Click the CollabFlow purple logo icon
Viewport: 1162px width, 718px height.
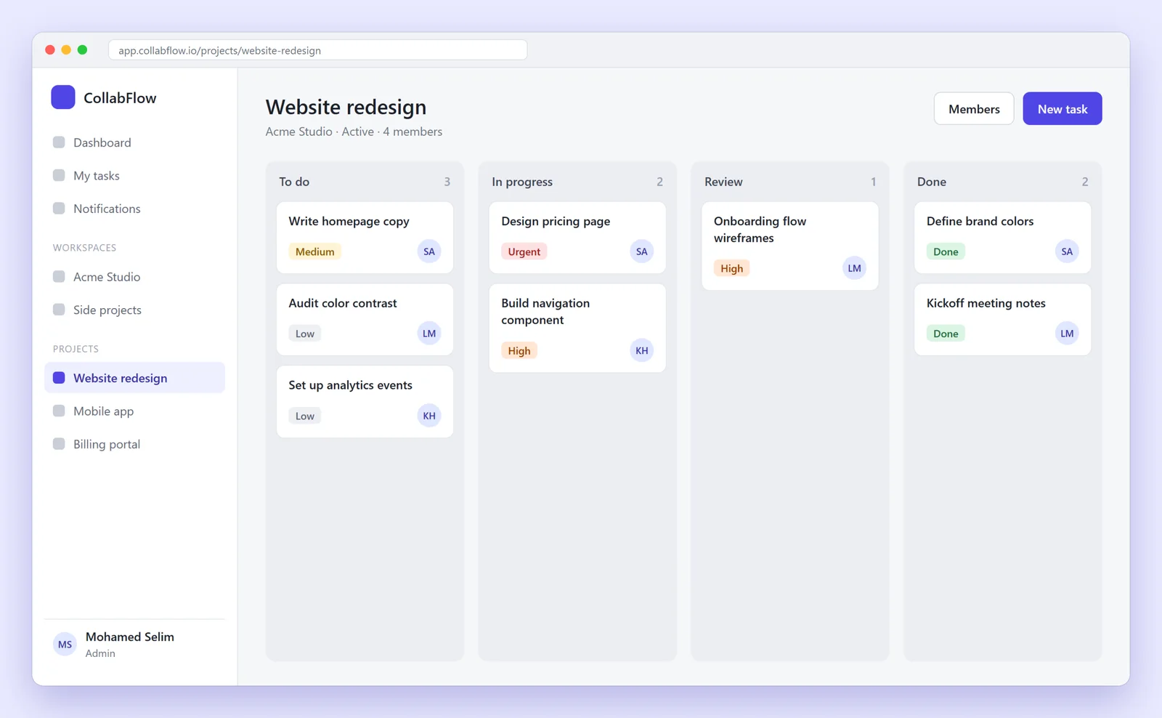(63, 97)
